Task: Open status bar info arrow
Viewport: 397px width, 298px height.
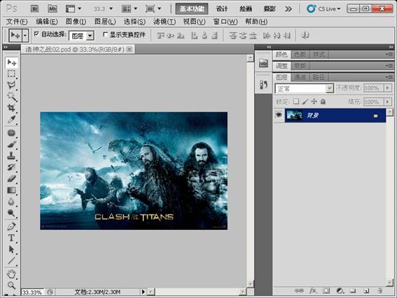Action: [143, 292]
